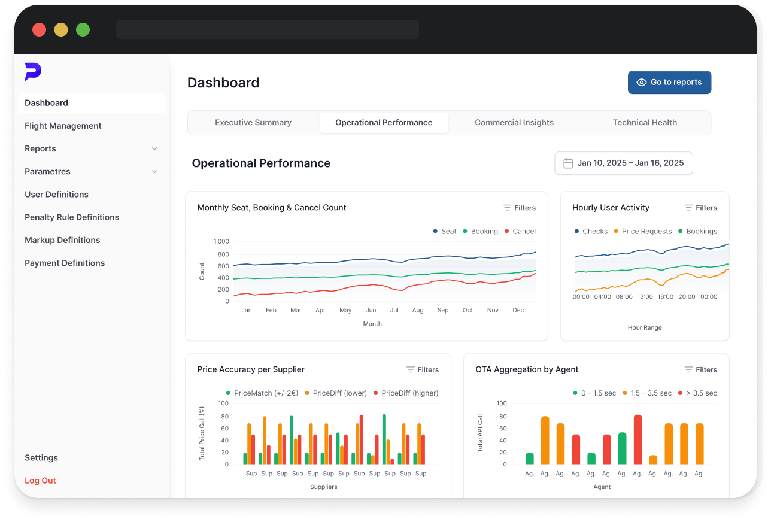Open Flight Management from the sidebar

63,126
